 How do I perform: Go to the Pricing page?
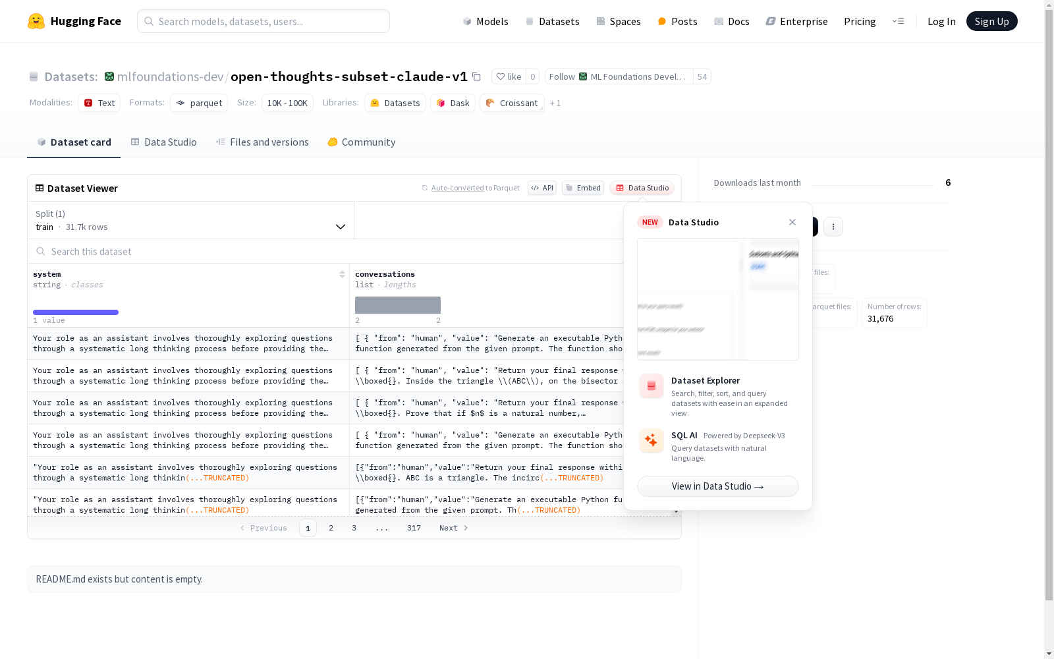860,21
